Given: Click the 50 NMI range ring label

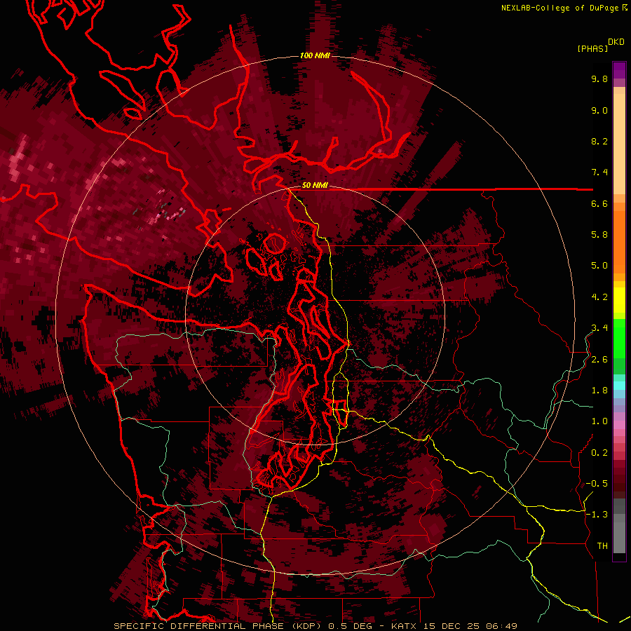Looking at the screenshot, I should tap(315, 185).
